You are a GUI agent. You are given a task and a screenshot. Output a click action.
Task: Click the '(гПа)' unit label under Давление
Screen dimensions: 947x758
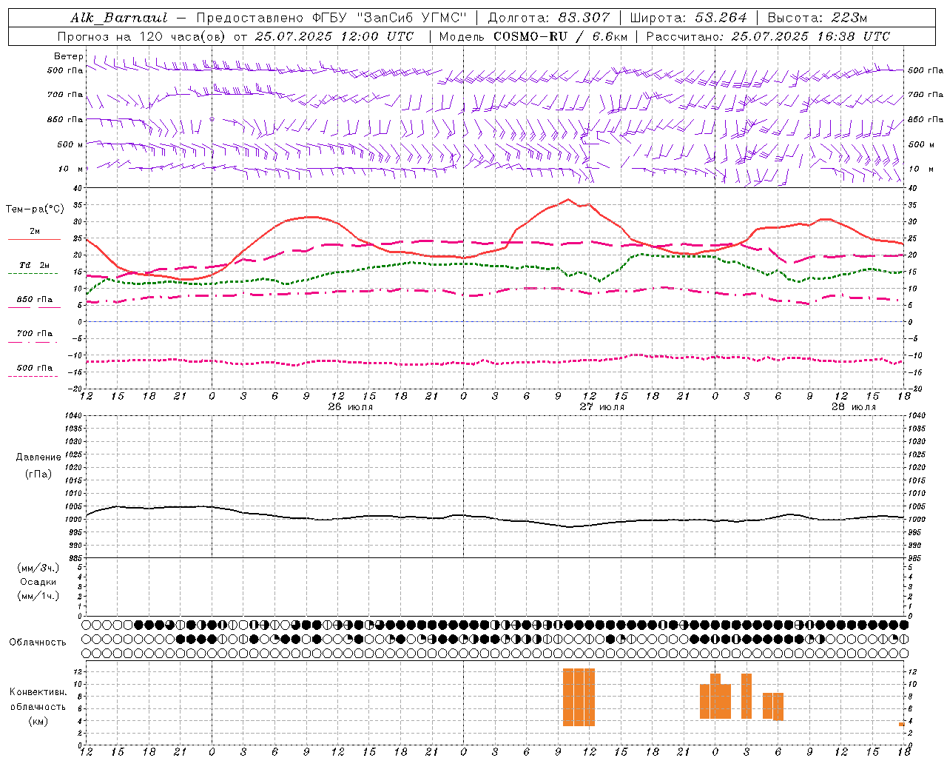click(x=38, y=474)
